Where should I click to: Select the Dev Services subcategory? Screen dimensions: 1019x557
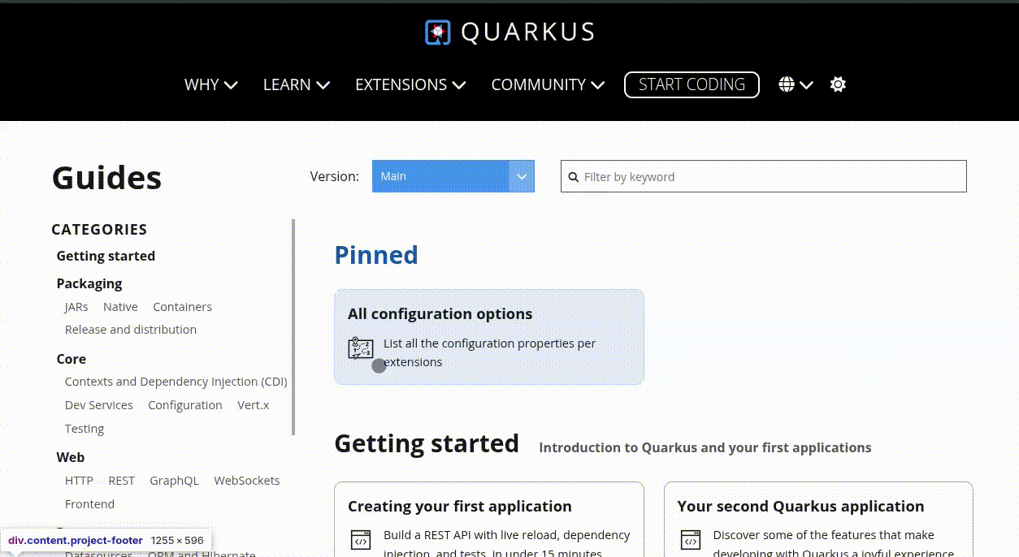[99, 405]
